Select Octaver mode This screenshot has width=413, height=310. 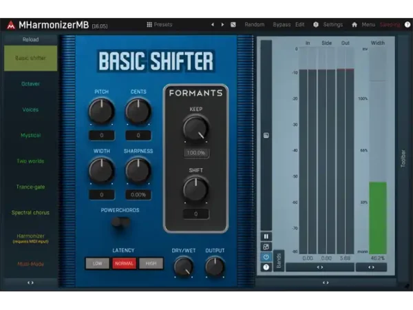click(x=30, y=84)
